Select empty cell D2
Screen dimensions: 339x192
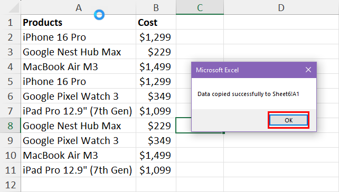281,37
